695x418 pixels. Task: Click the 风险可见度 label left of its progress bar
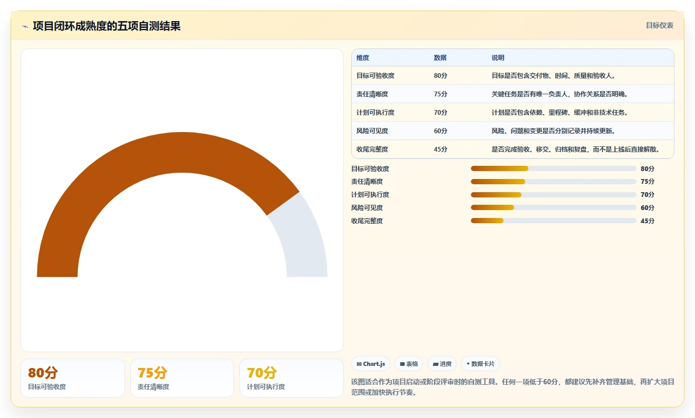point(367,208)
